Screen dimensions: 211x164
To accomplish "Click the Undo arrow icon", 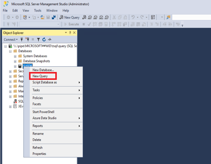I will [x=133, y=17].
